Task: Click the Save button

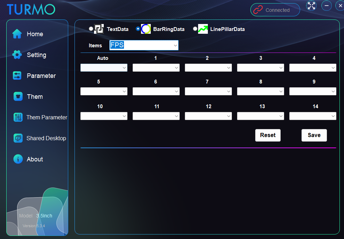Action: 314,135
